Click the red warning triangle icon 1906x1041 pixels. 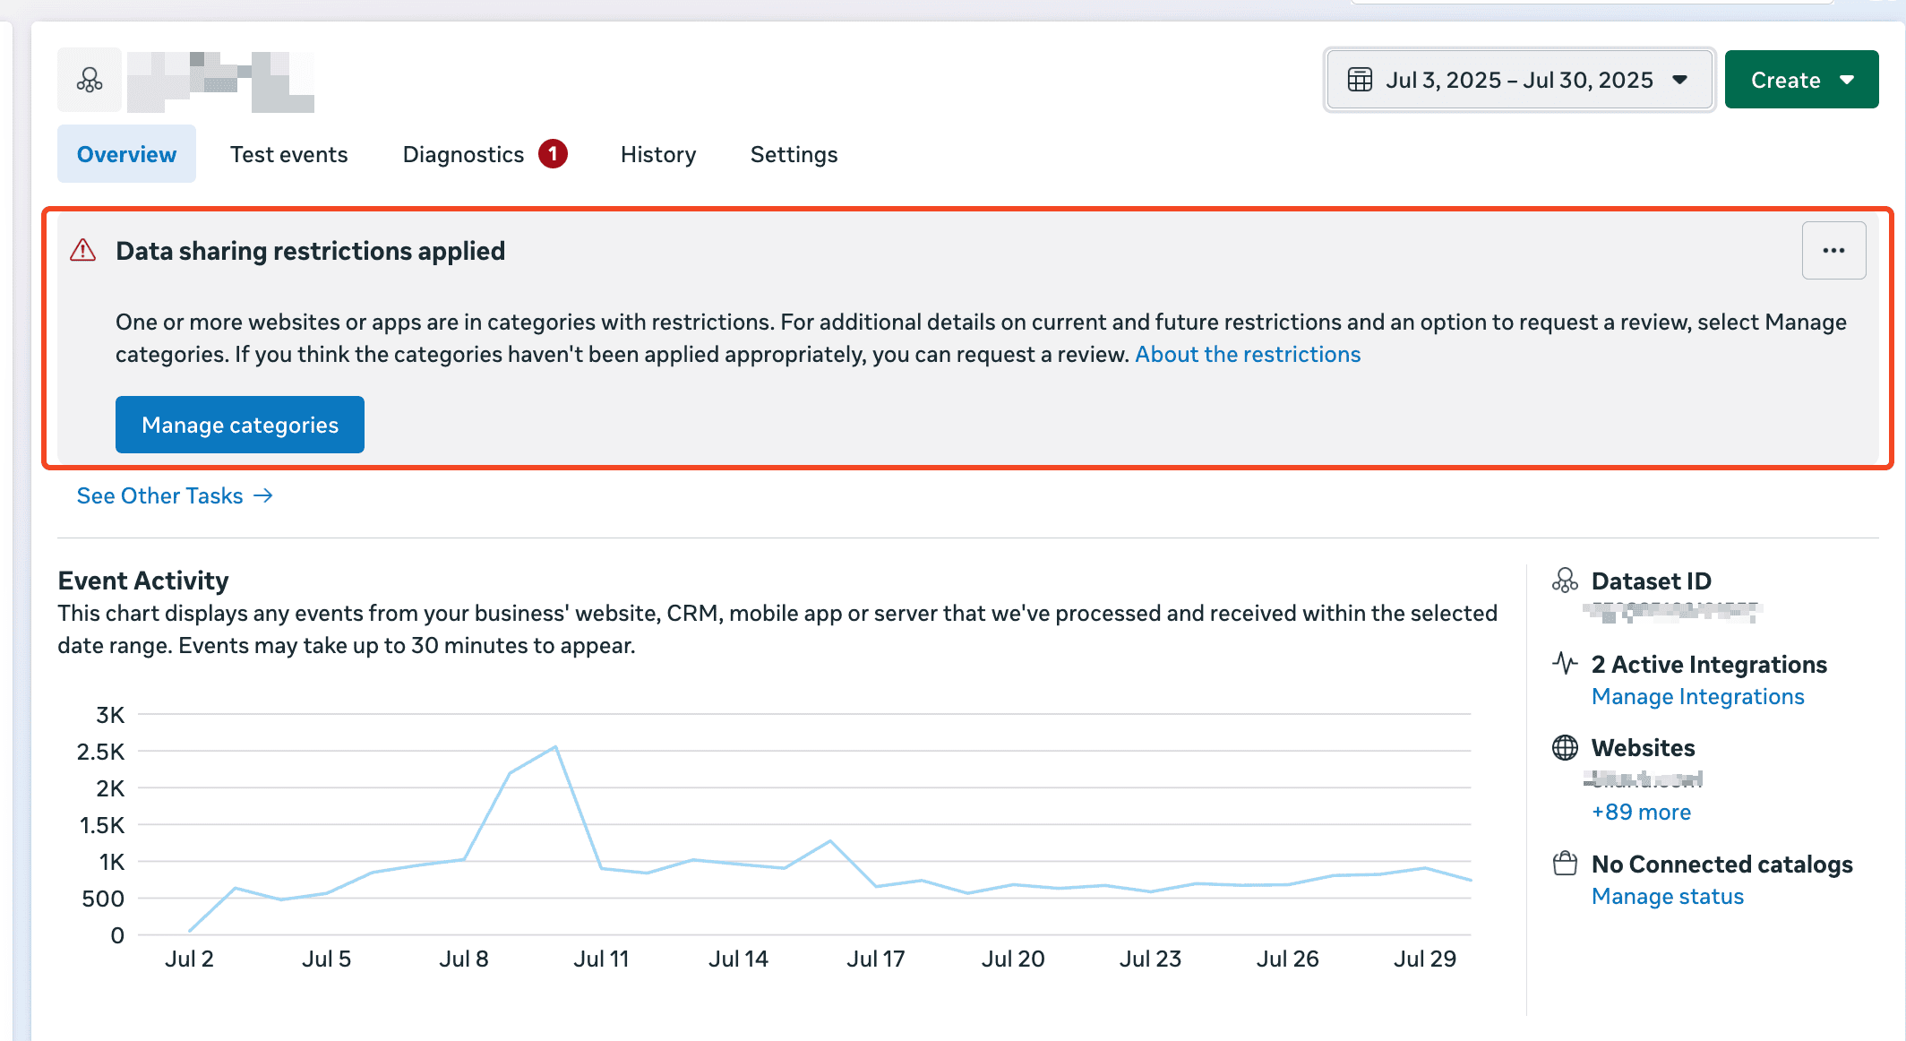click(x=83, y=251)
